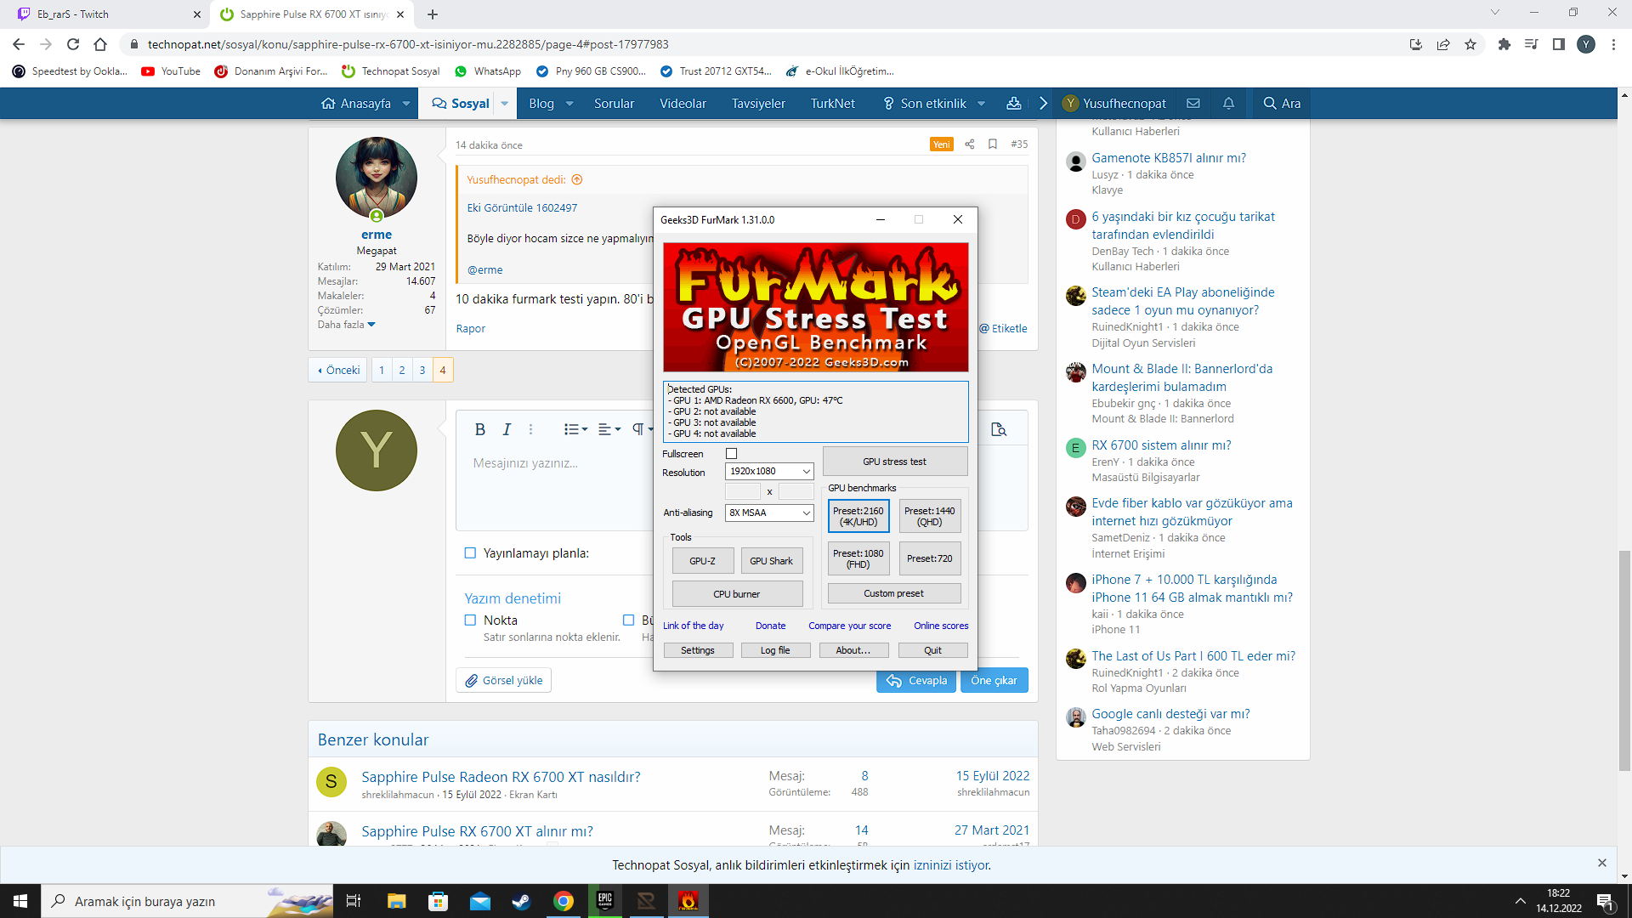The height and width of the screenshot is (918, 1632).
Task: Open Steam from the Windows taskbar
Action: [521, 901]
